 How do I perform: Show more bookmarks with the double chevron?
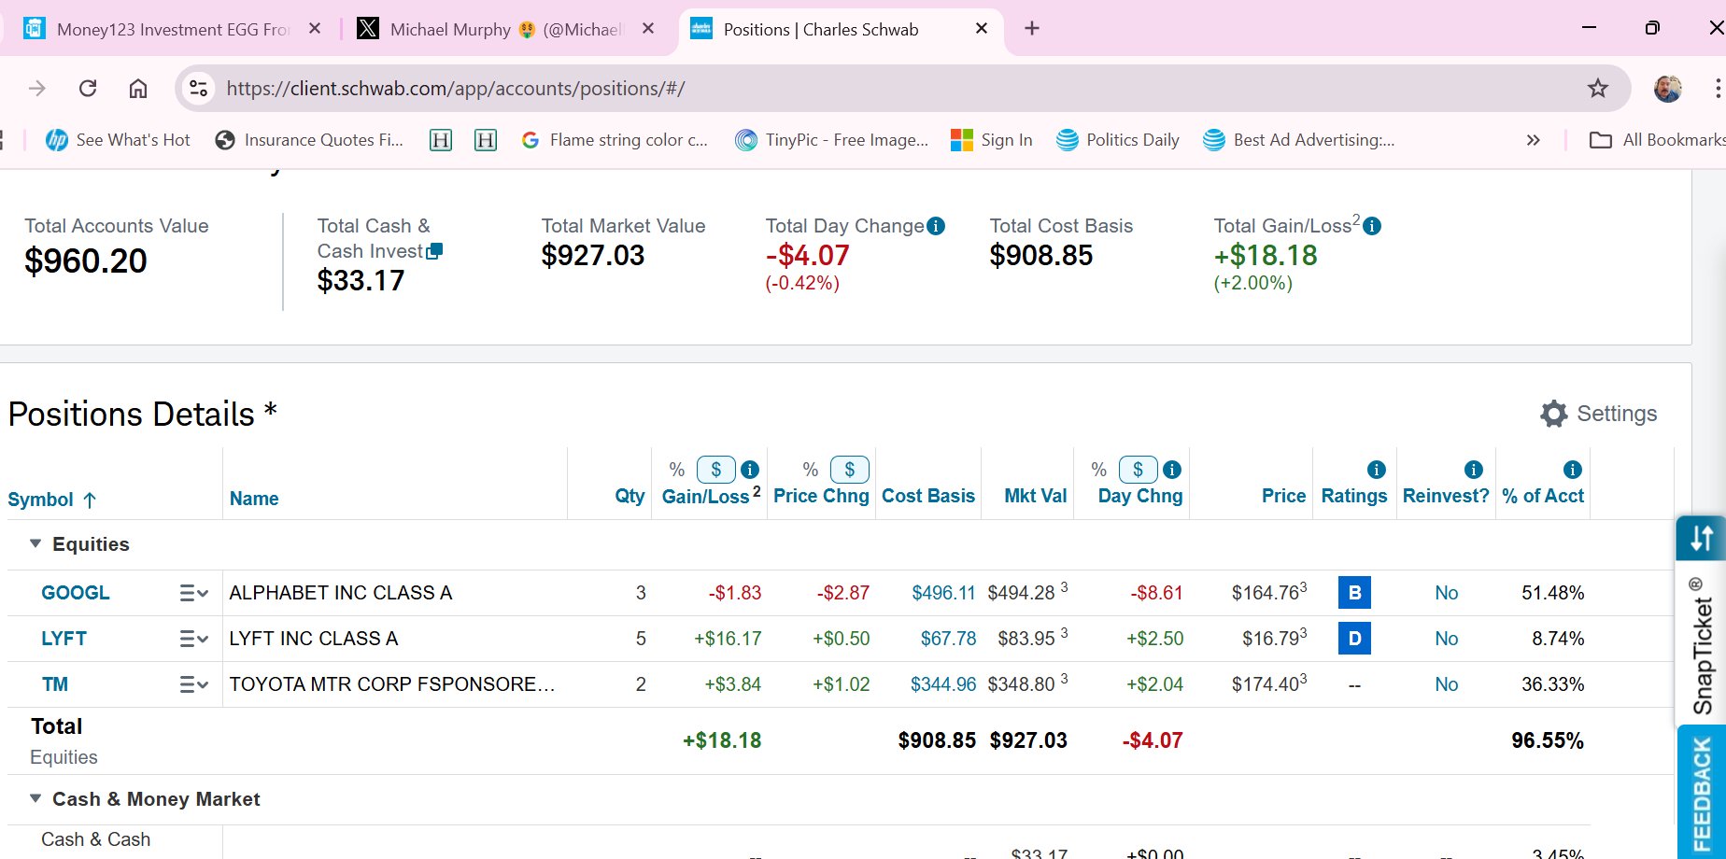pyautogui.click(x=1533, y=140)
